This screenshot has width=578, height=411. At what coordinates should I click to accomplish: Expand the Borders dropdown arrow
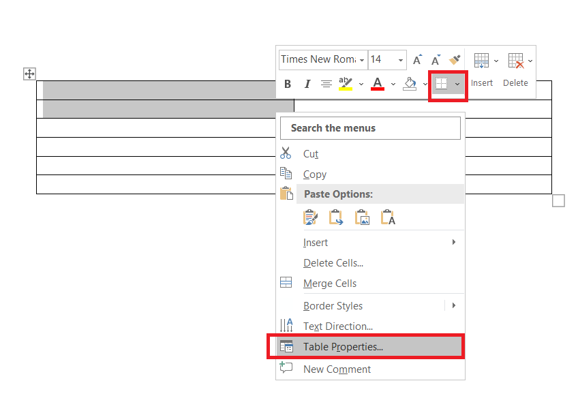pos(457,84)
